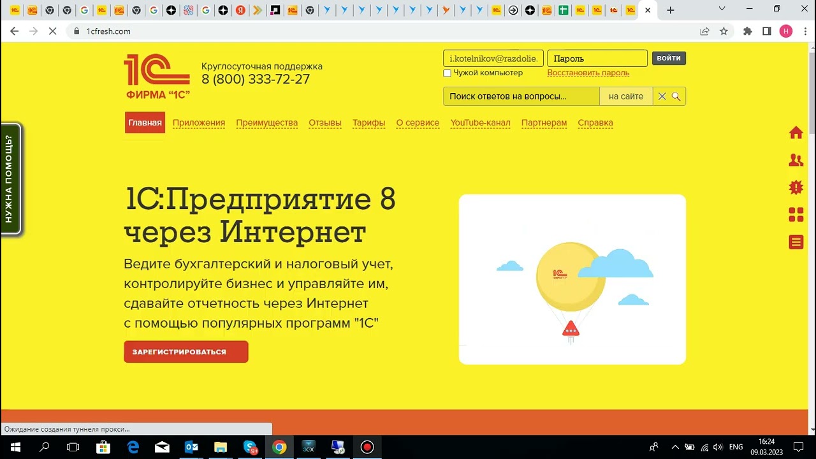Open the 'Тарифы' menu item
816x459 pixels.
click(369, 122)
